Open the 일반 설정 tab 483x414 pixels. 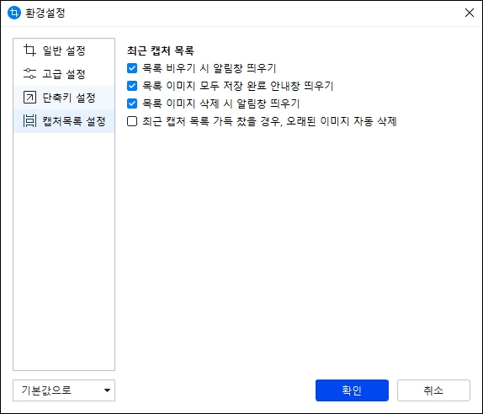coord(64,50)
